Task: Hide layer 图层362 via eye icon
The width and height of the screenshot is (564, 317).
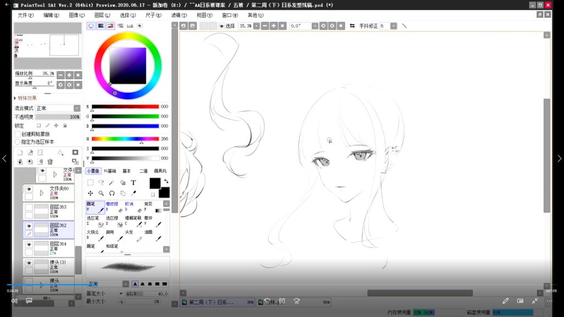Action: coord(29,226)
